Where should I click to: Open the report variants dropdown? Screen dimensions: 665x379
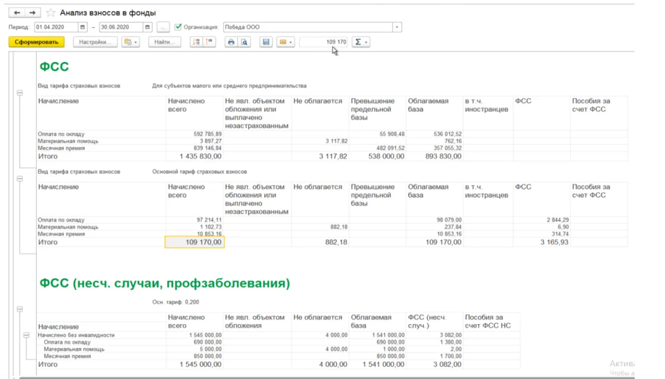(x=131, y=42)
